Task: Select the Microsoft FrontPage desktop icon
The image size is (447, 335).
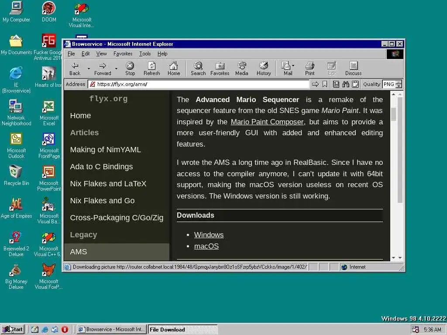Action: [x=49, y=146]
